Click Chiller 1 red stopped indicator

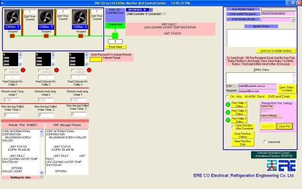[12, 36]
